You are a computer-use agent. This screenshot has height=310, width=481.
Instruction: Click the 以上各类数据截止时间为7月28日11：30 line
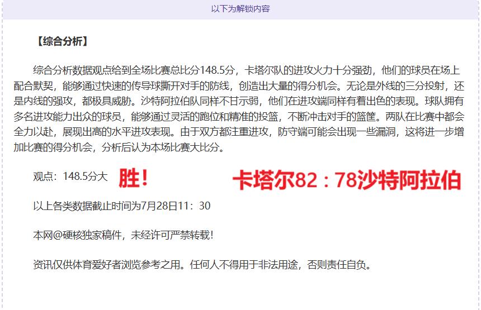point(122,206)
